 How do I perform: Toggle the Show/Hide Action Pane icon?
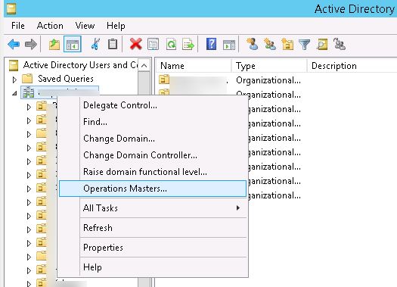[x=229, y=45]
